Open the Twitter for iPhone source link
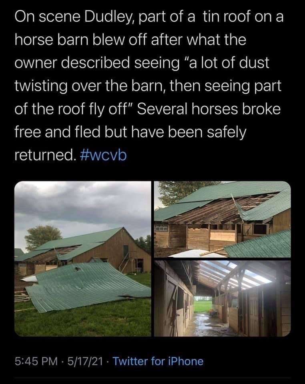305x384 pixels. (x=158, y=361)
